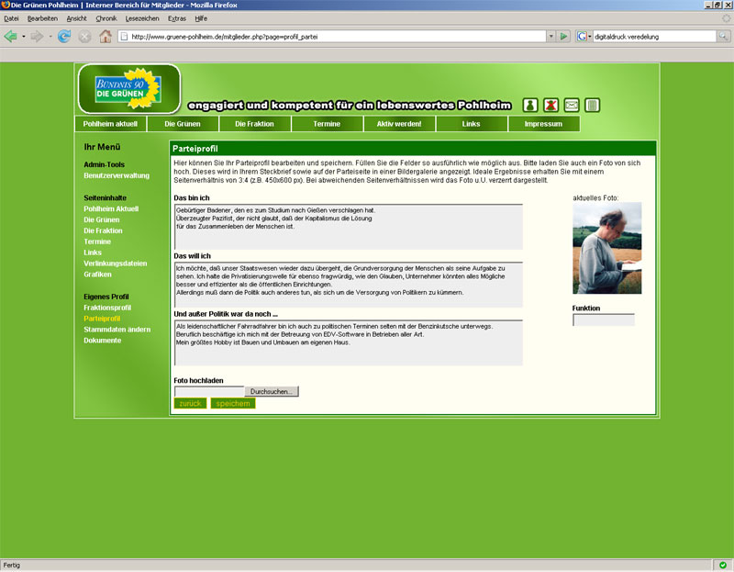
Task: Open the address bar history dropdown
Action: click(551, 37)
